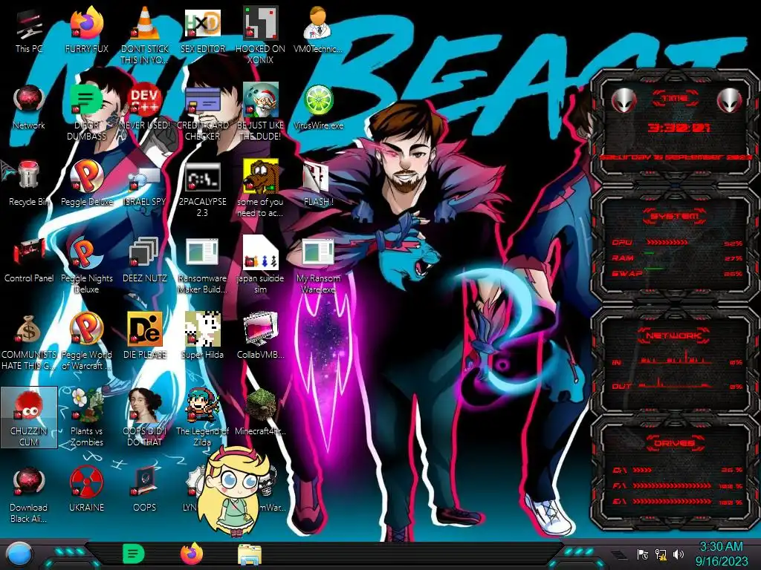Viewport: 761px width, 570px height.
Task: Click the right alien head in widget
Action: 729,101
